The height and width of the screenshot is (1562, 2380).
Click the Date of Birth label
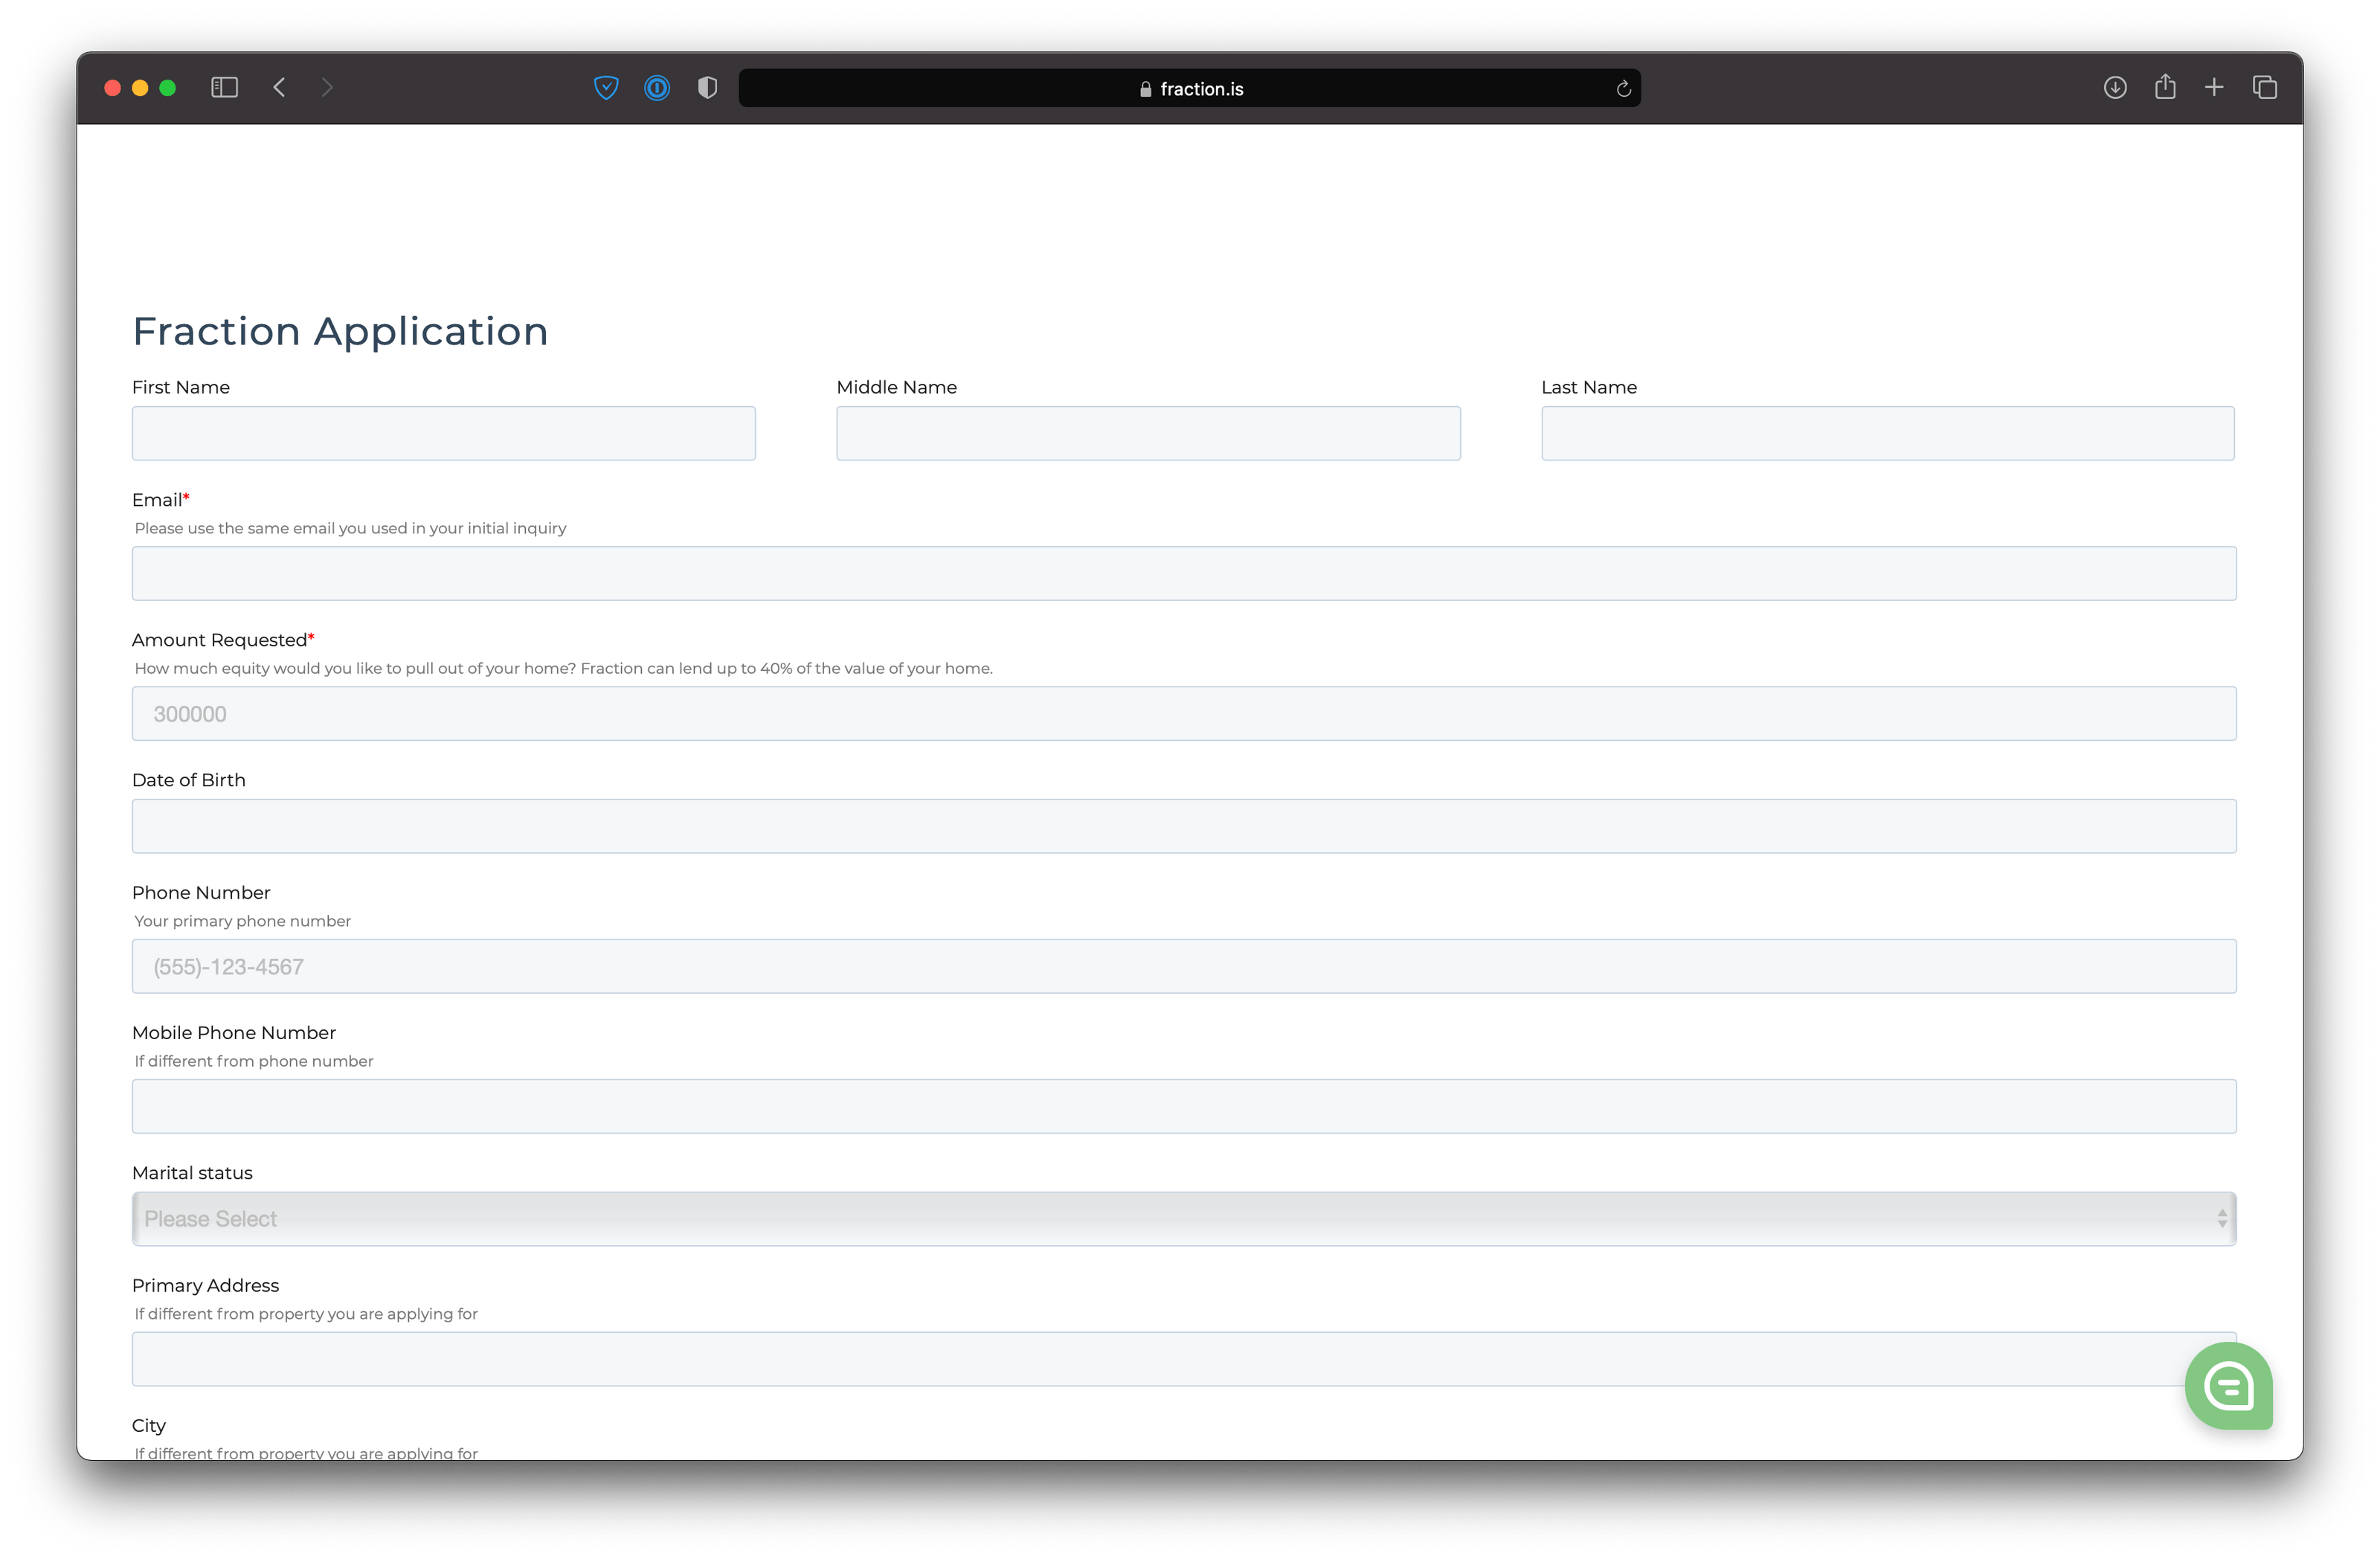point(189,780)
